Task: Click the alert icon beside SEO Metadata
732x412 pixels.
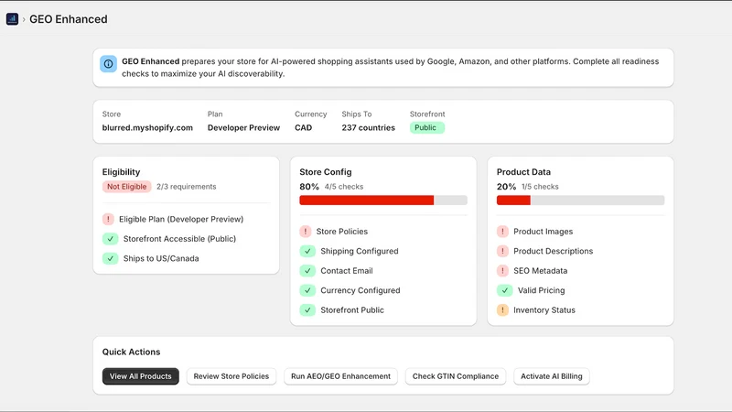Action: pos(502,270)
